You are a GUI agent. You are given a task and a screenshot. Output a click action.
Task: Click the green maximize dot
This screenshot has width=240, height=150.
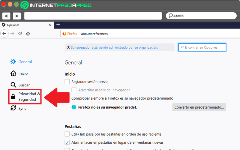tap(16, 4)
